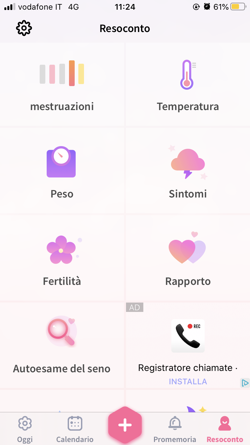Viewport: 250px width, 445px height.
Task: Open the mestruazioni bar chart report
Action: [x=62, y=73]
